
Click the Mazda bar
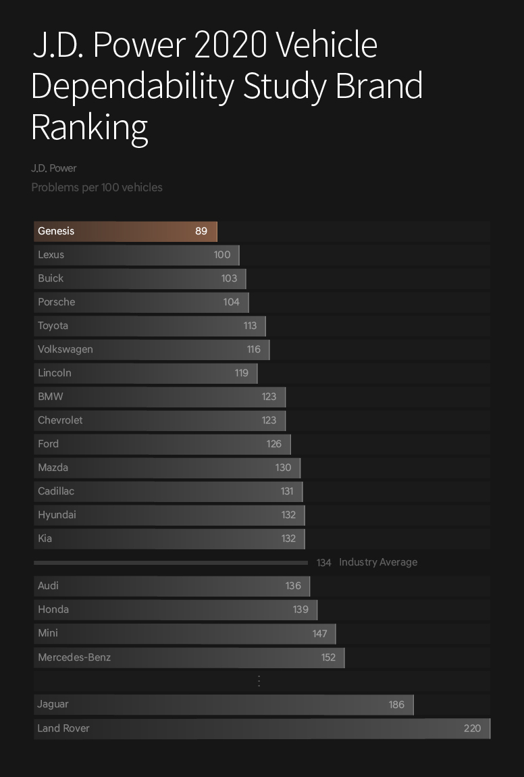coord(167,468)
